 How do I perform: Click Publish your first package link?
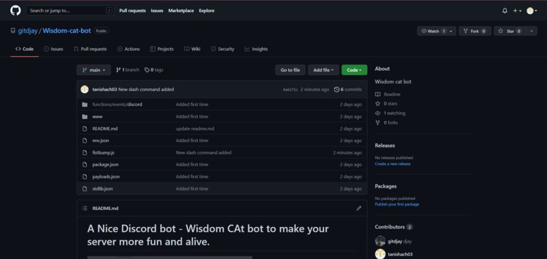tap(397, 204)
